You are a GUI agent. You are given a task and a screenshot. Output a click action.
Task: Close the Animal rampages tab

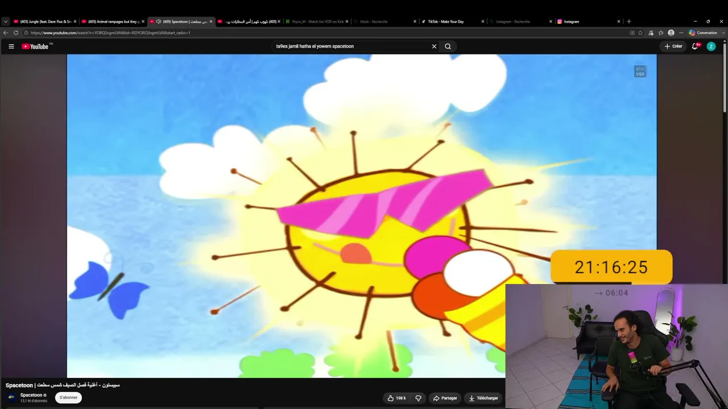click(143, 22)
